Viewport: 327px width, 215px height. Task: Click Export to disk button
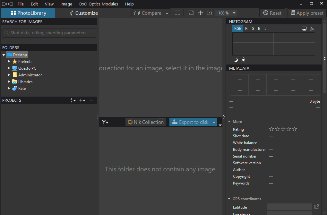pos(190,122)
